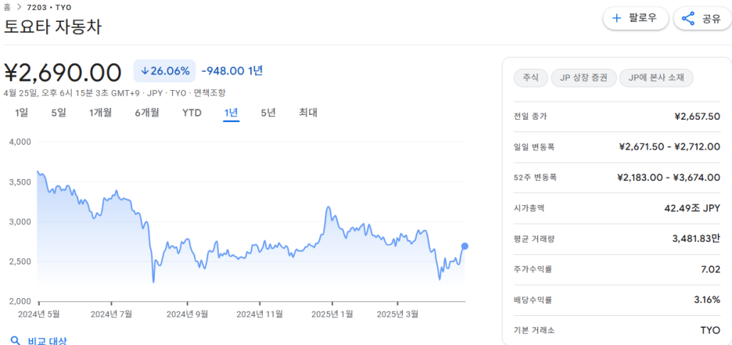Click the 2025년 3월 axis label

(x=398, y=314)
